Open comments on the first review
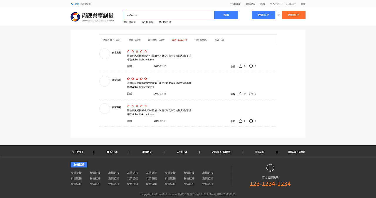The image size is (376, 198). tap(251, 66)
